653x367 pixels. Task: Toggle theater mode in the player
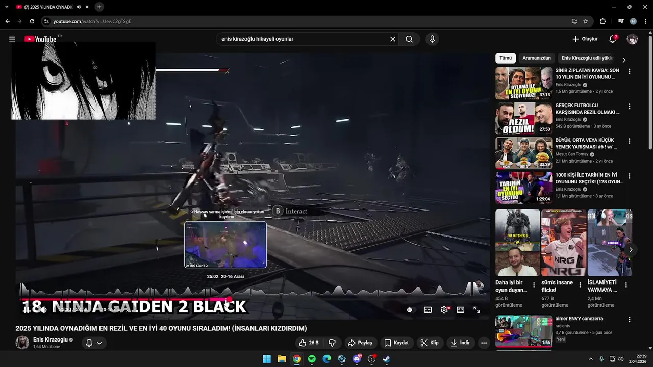click(x=461, y=310)
